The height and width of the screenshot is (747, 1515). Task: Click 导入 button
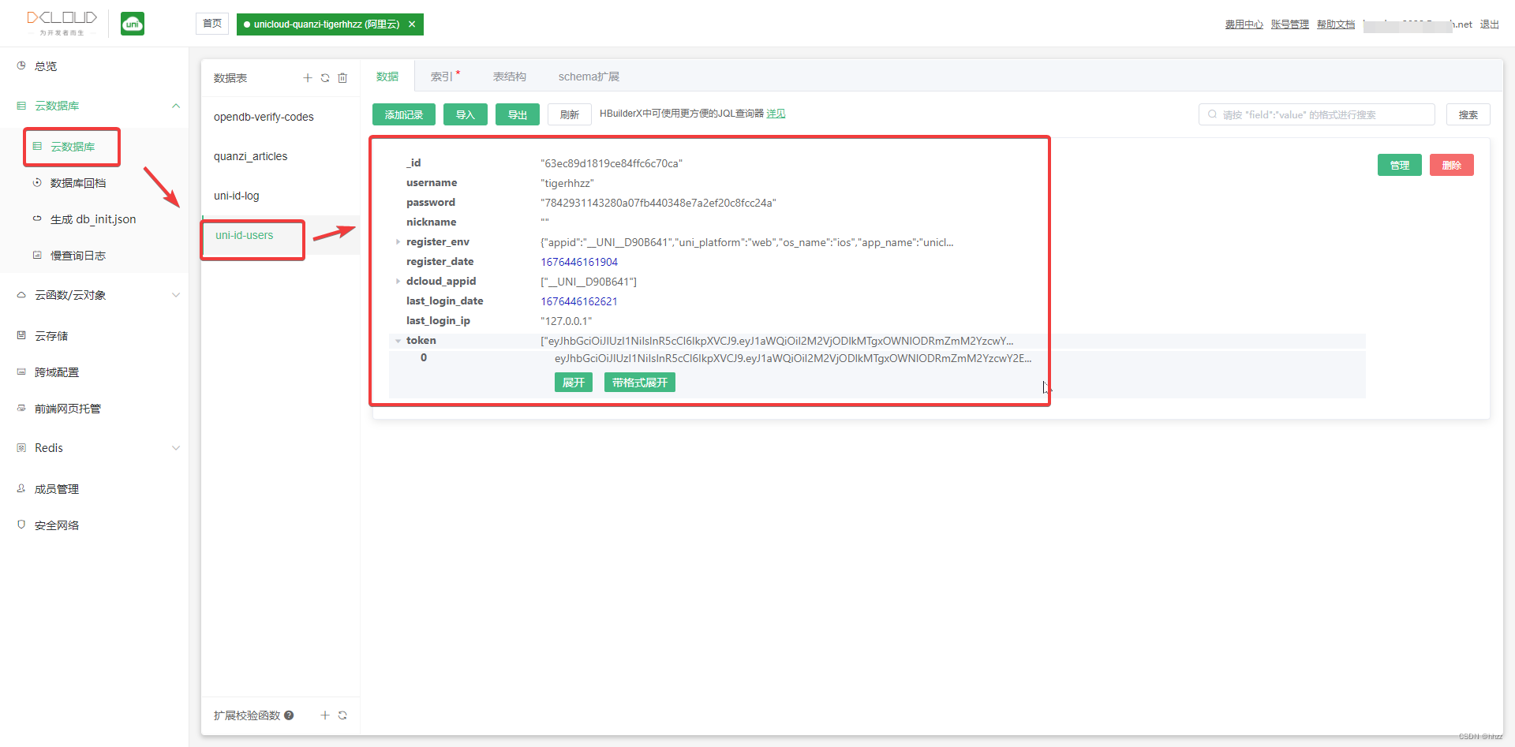click(x=466, y=114)
